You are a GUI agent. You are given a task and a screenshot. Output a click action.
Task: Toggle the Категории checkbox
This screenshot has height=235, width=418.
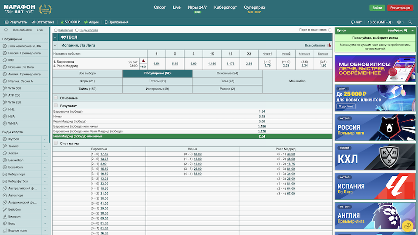(56, 30)
